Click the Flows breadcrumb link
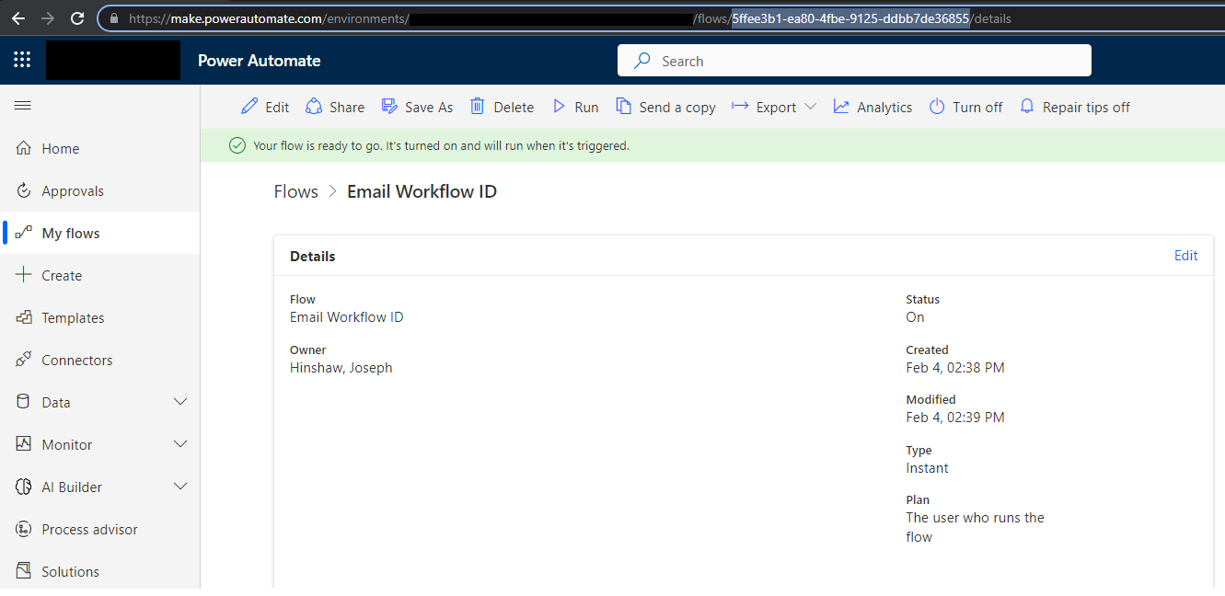The width and height of the screenshot is (1225, 596). pyautogui.click(x=295, y=191)
